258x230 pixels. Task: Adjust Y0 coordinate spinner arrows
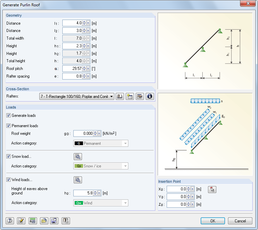(189, 197)
